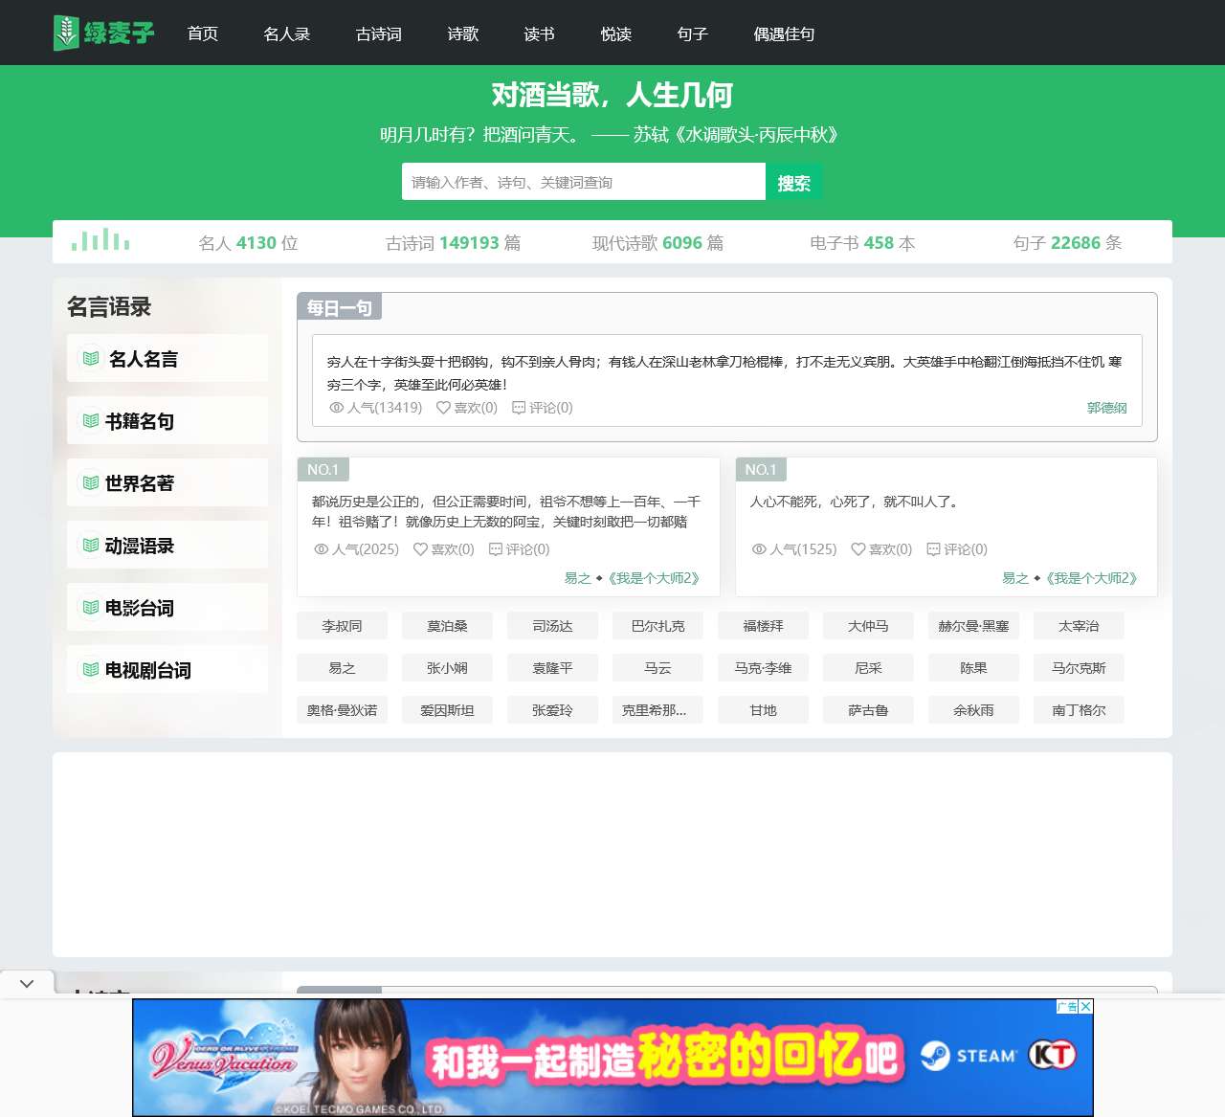
Task: Select 读书 in the top navigation
Action: (x=540, y=34)
